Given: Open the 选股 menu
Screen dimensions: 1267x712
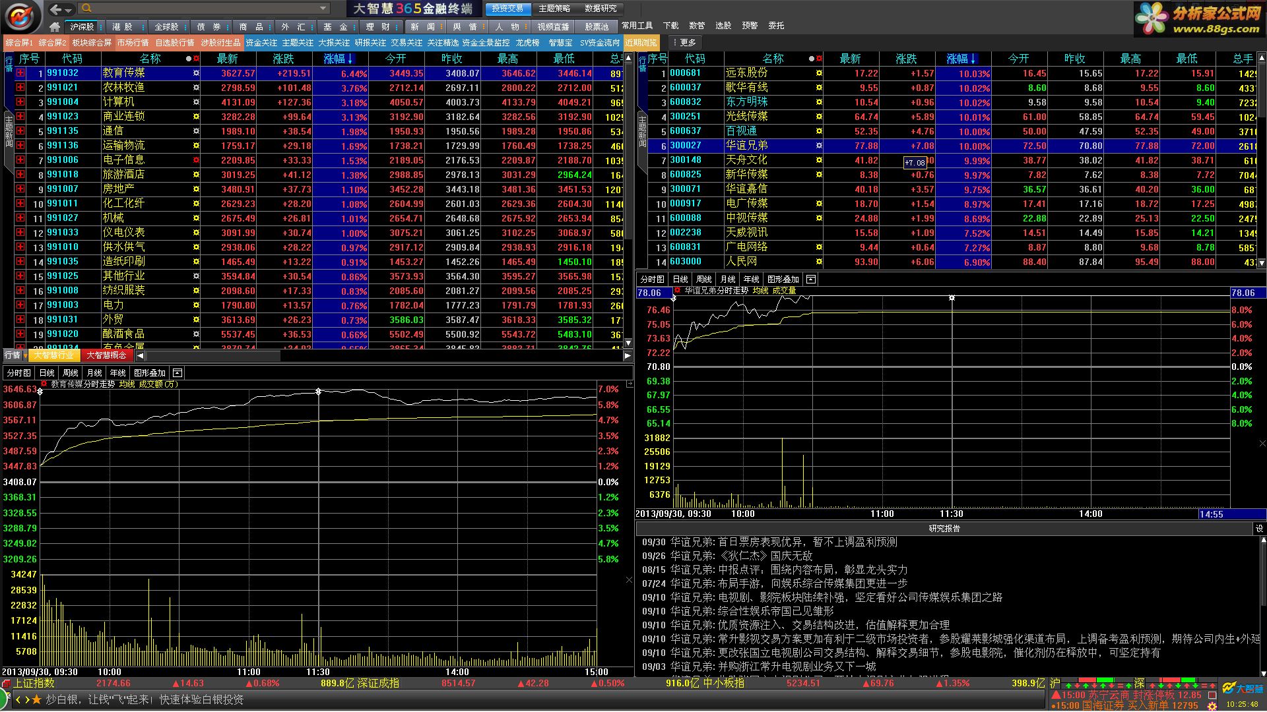Looking at the screenshot, I should tap(723, 26).
